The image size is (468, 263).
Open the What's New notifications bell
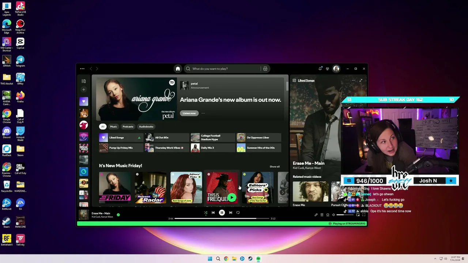[x=320, y=69]
